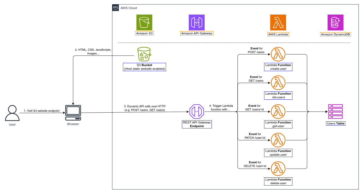This screenshot has width=363, height=194.
Task: Select the 'S3 Bucket (Host static website enabled)' label
Action: point(144,67)
